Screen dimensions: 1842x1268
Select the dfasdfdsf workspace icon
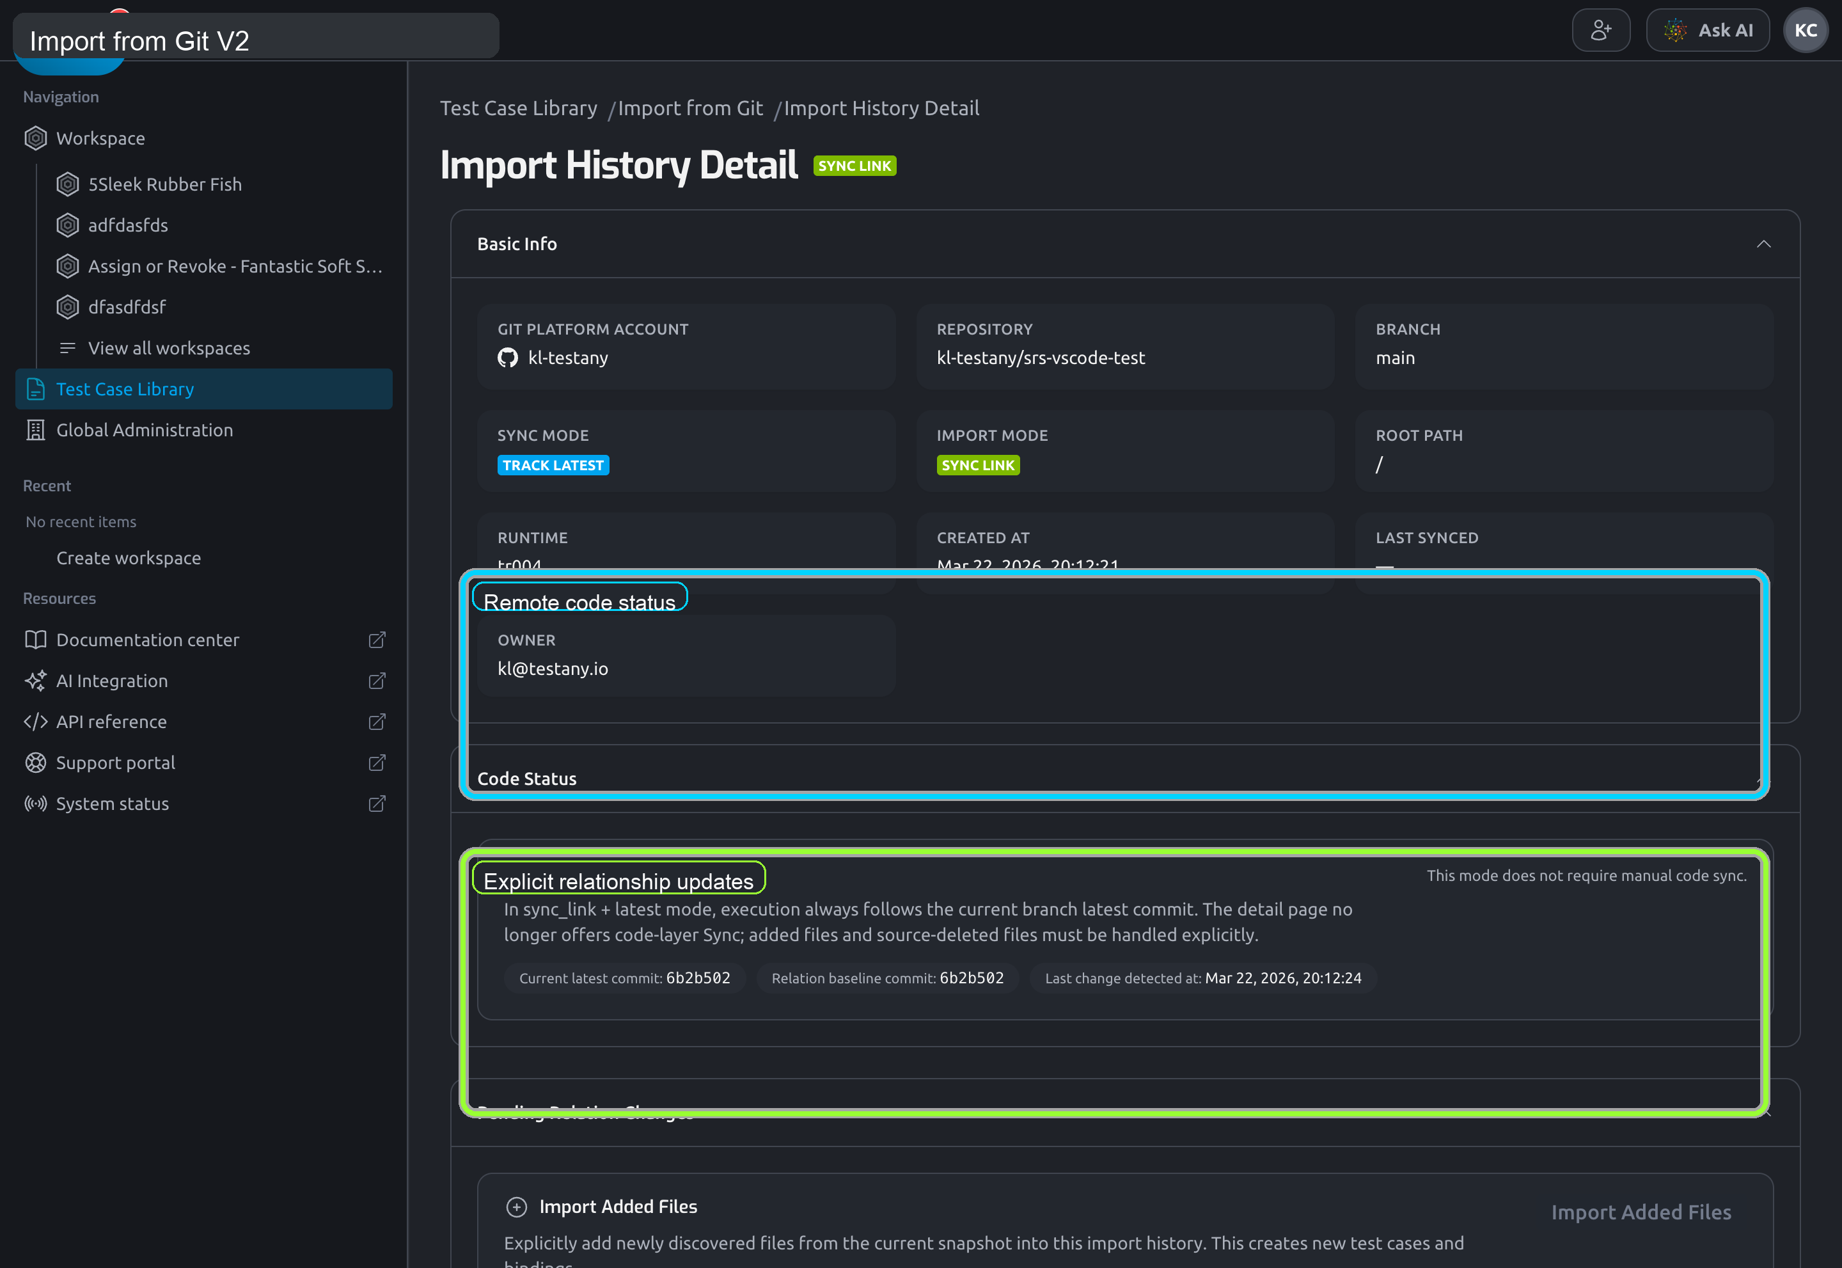[68, 306]
